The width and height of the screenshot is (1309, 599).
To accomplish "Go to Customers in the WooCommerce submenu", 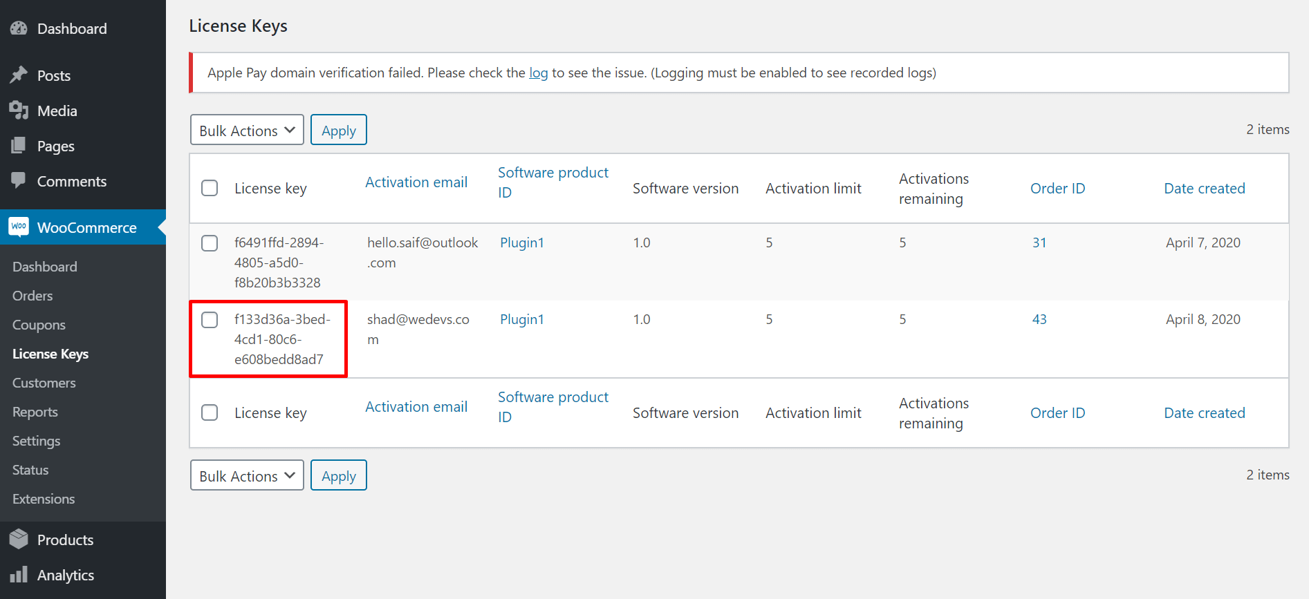I will tap(44, 383).
